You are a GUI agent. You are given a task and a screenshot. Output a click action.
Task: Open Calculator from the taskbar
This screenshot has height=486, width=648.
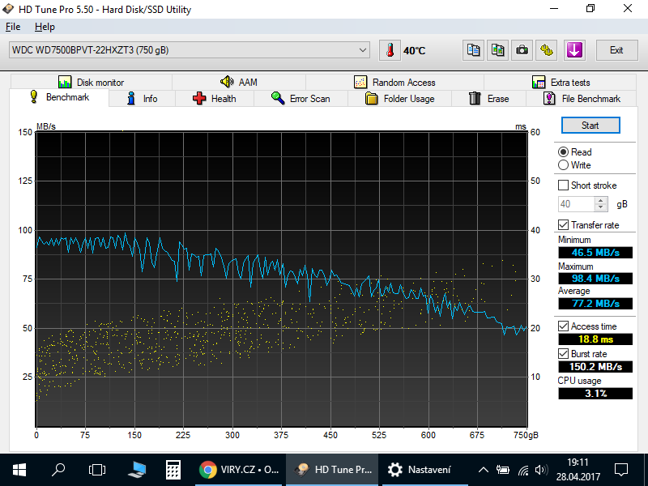coord(173,470)
